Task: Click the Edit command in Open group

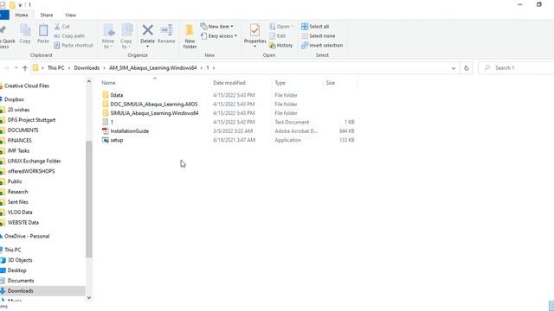Action: click(277, 36)
